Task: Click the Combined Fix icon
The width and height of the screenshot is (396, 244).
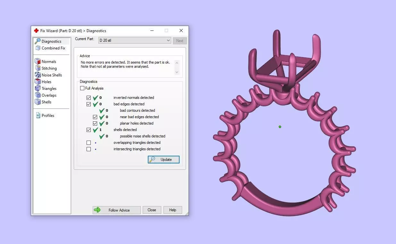Action: (38, 48)
